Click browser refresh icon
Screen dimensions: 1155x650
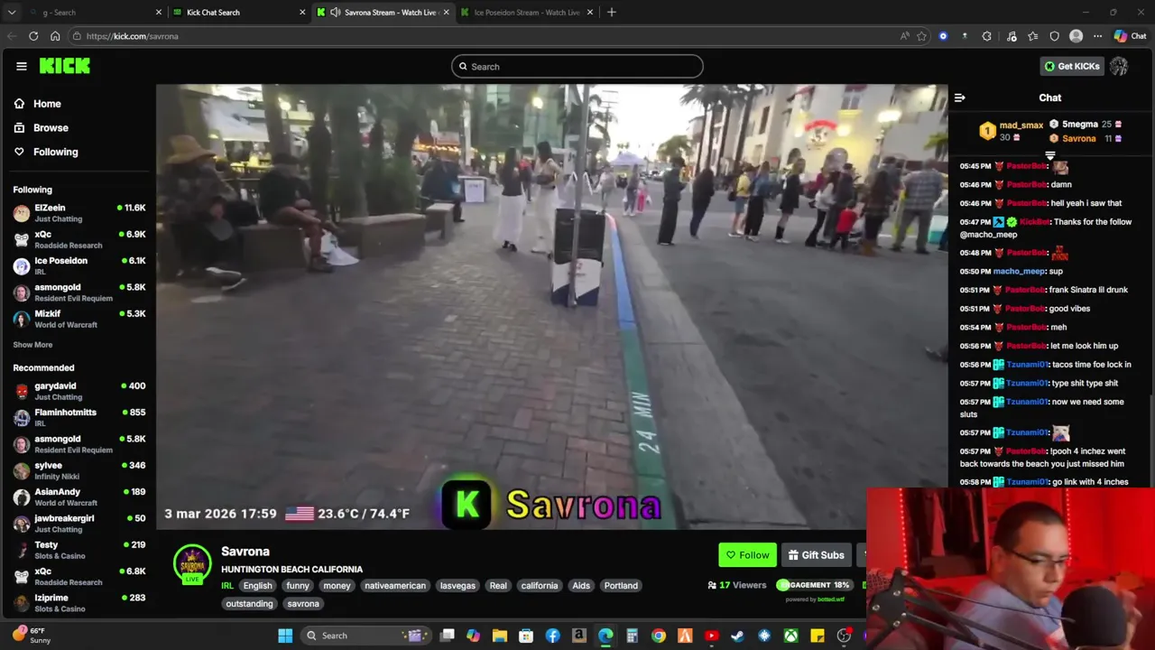[33, 36]
